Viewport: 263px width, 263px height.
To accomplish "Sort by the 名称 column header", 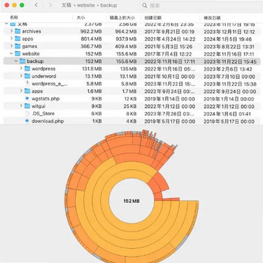I will pyautogui.click(x=14, y=17).
